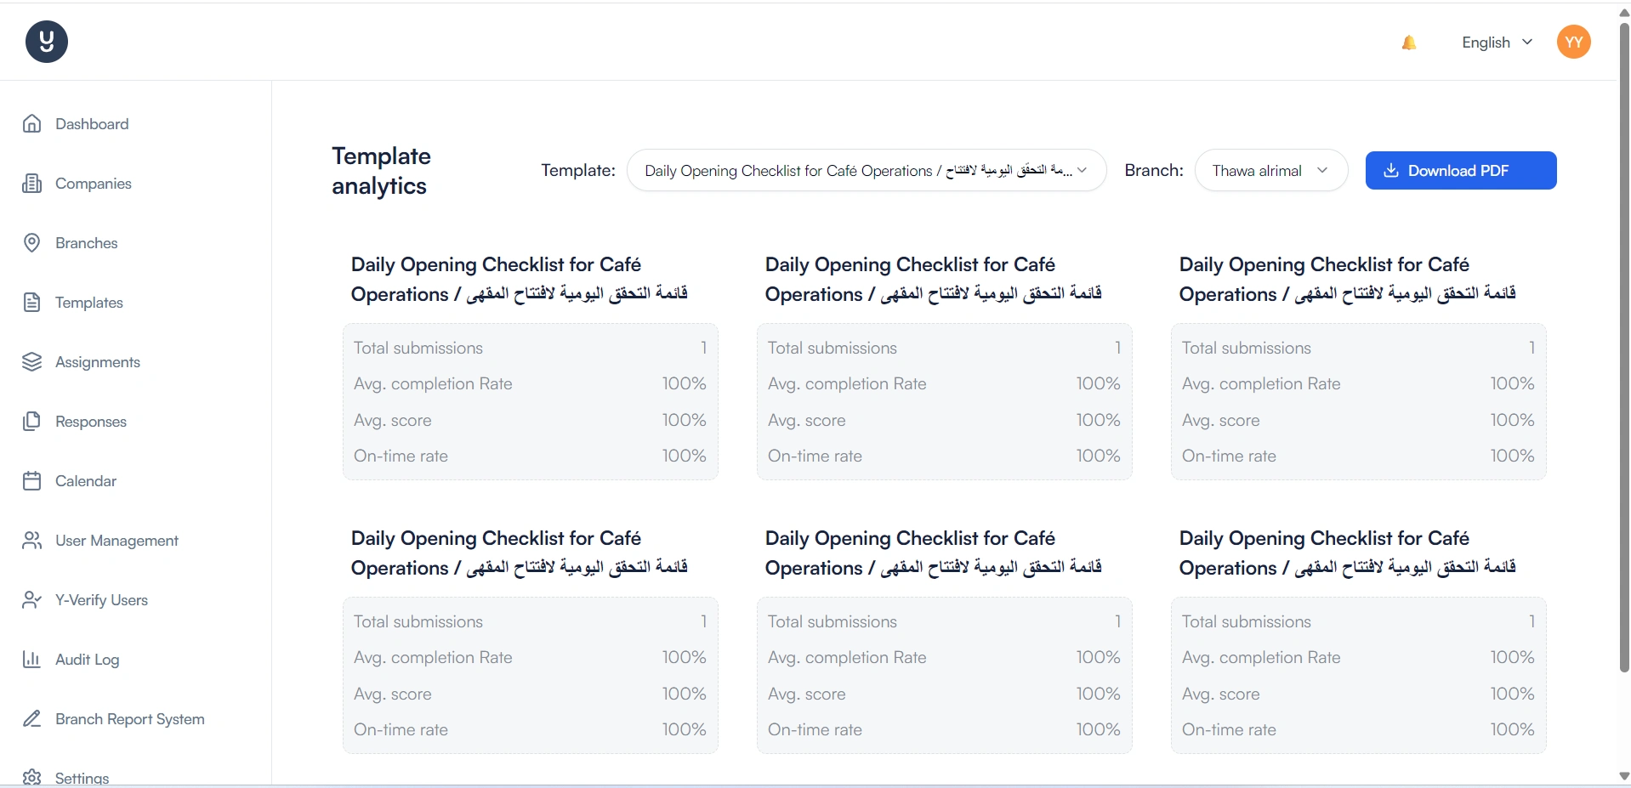
Task: Click the Dashboard home icon
Action: coord(31,124)
